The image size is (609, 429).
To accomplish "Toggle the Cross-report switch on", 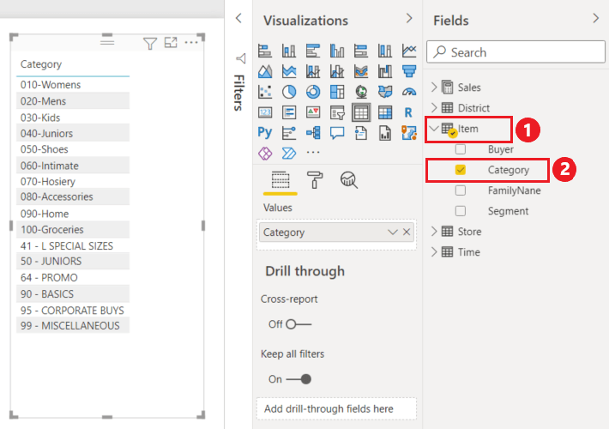I will pos(298,324).
